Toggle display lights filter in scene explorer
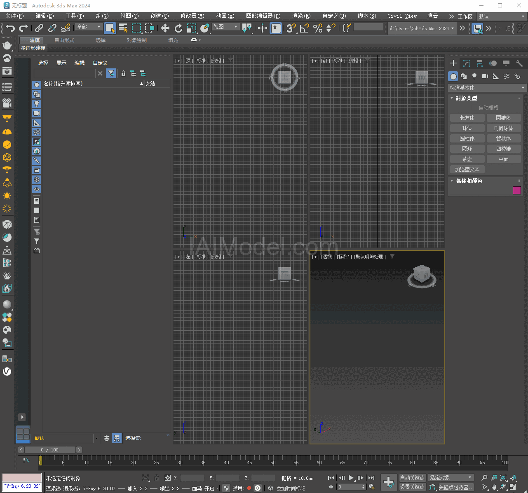The image size is (528, 493). point(37,103)
